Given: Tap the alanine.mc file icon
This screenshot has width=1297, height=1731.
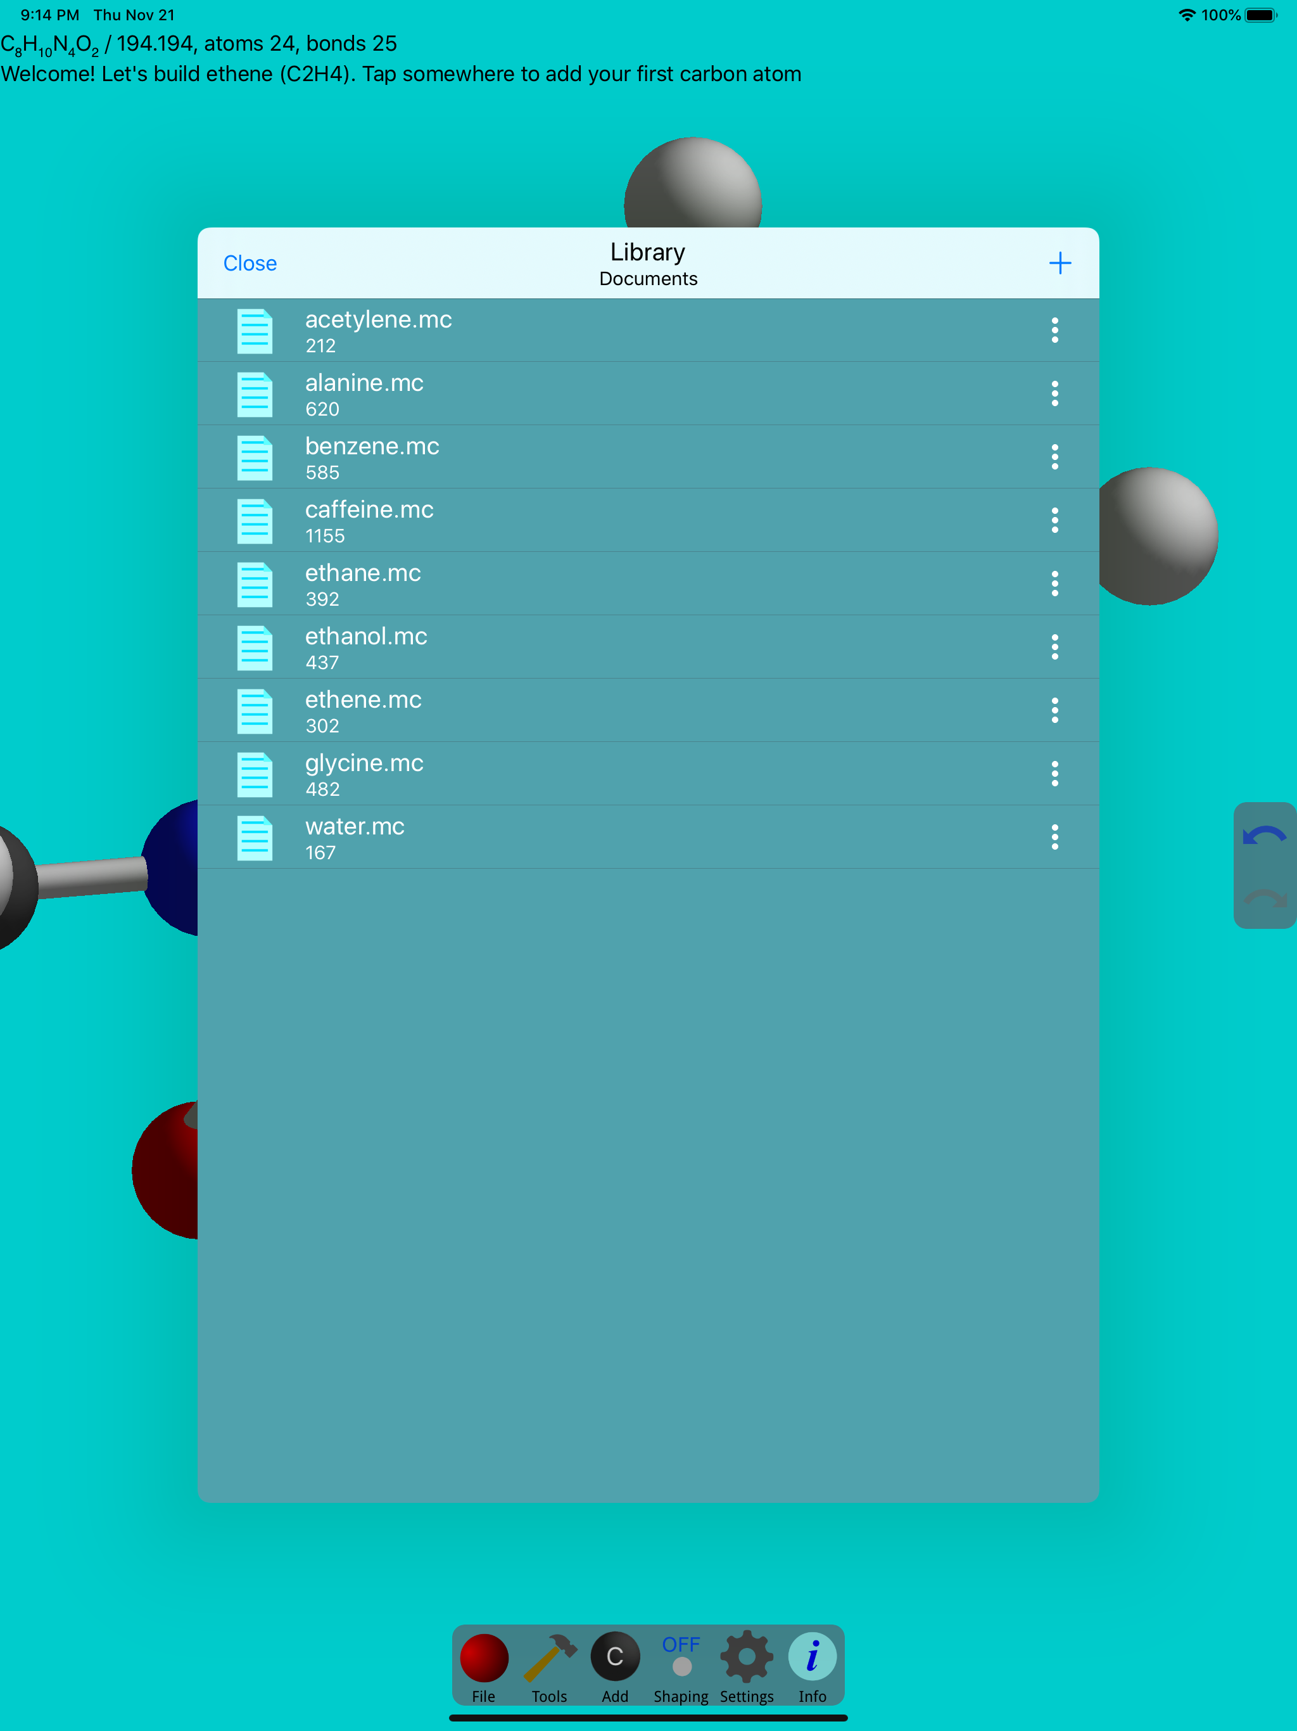Looking at the screenshot, I should click(x=255, y=394).
